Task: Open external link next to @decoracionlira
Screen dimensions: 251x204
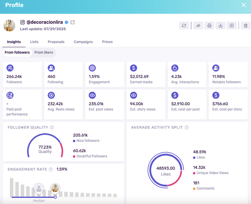Action: pos(73,22)
